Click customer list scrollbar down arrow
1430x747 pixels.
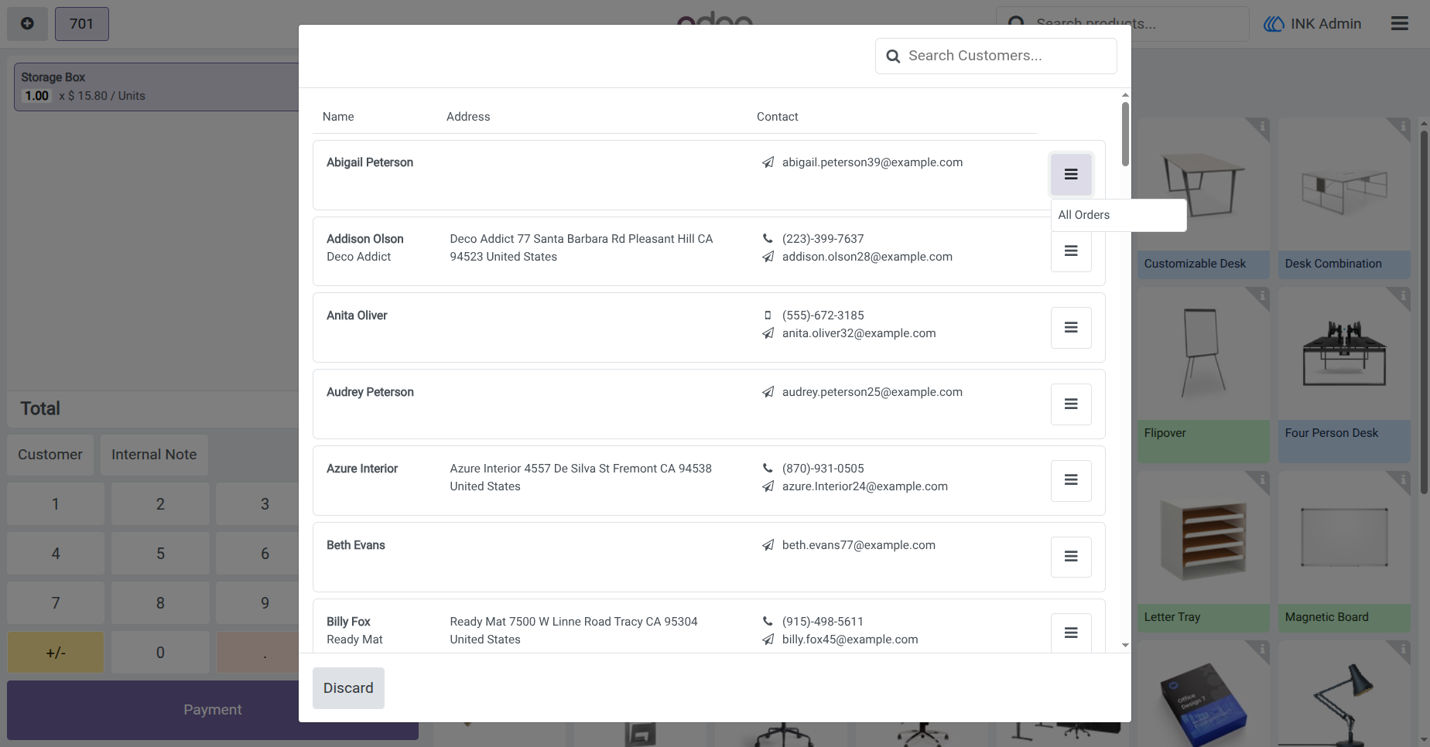click(1125, 645)
